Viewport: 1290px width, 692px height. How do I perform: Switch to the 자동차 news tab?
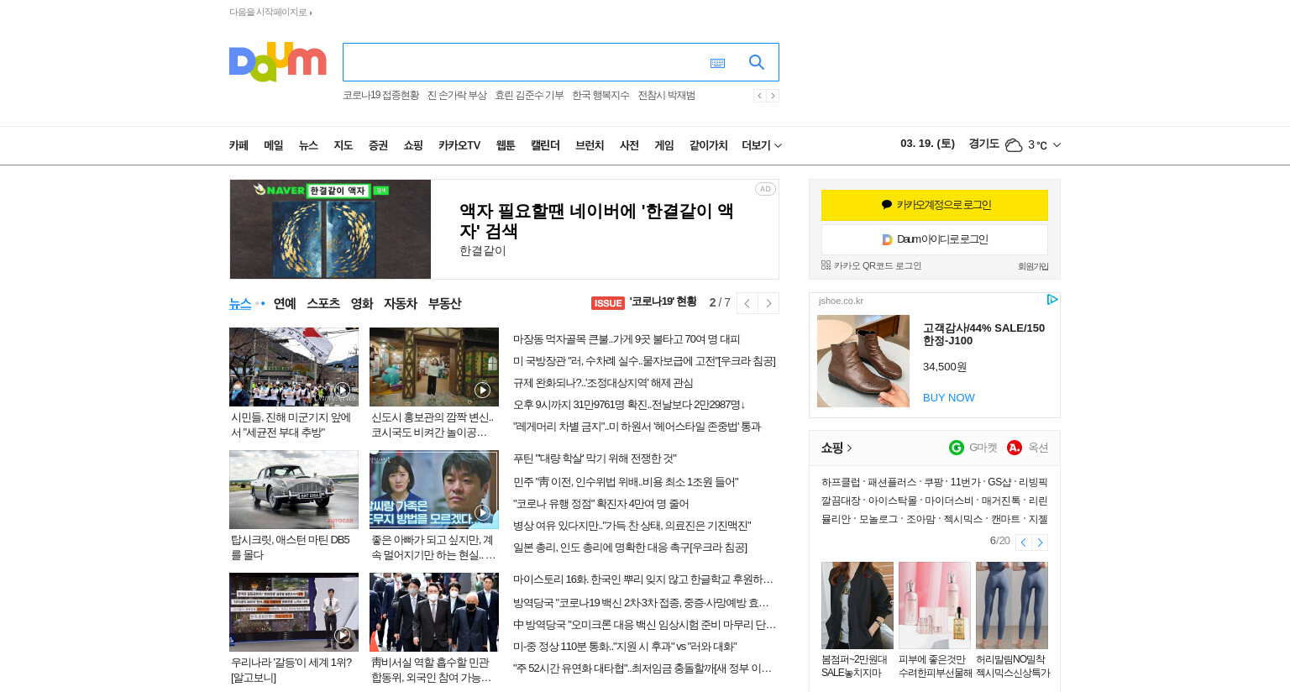pyautogui.click(x=401, y=303)
